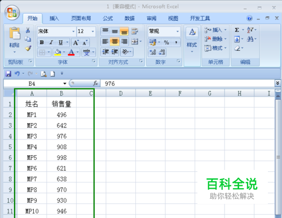Click the borders icon
282x218 pixels.
point(42,53)
